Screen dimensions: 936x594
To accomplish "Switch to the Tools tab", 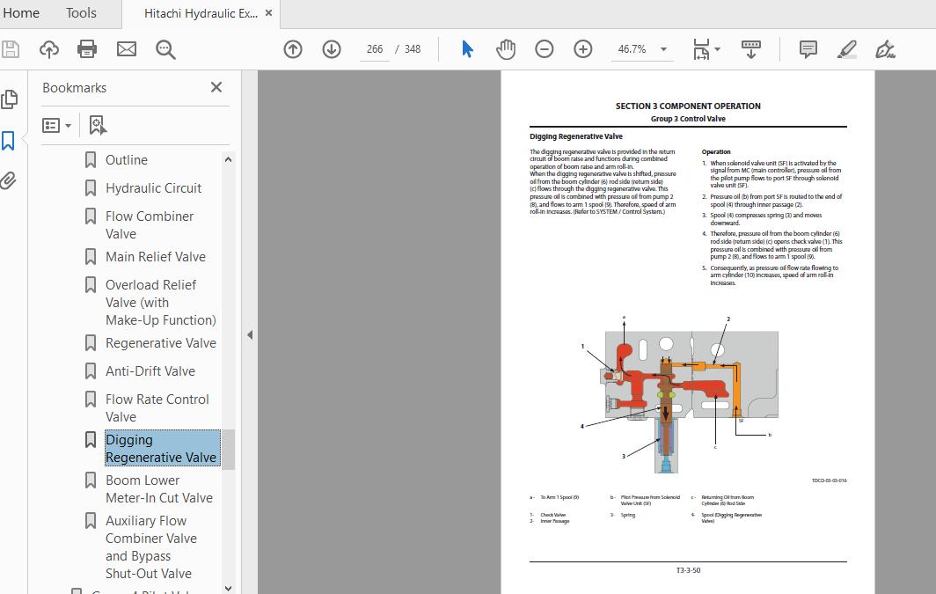I will (x=81, y=13).
